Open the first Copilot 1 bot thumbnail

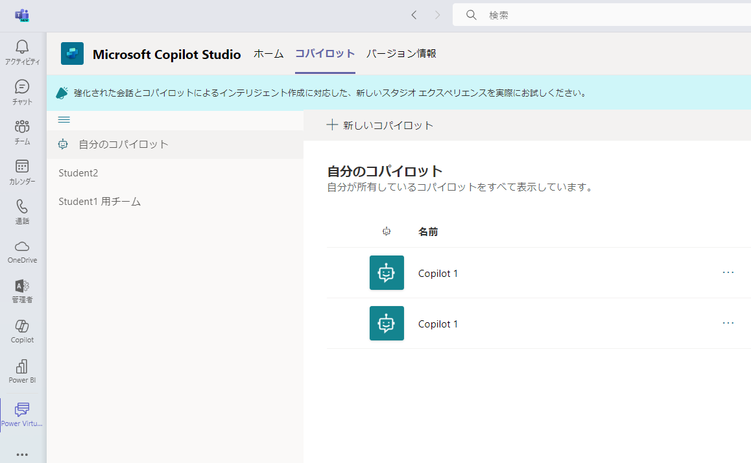click(x=387, y=273)
